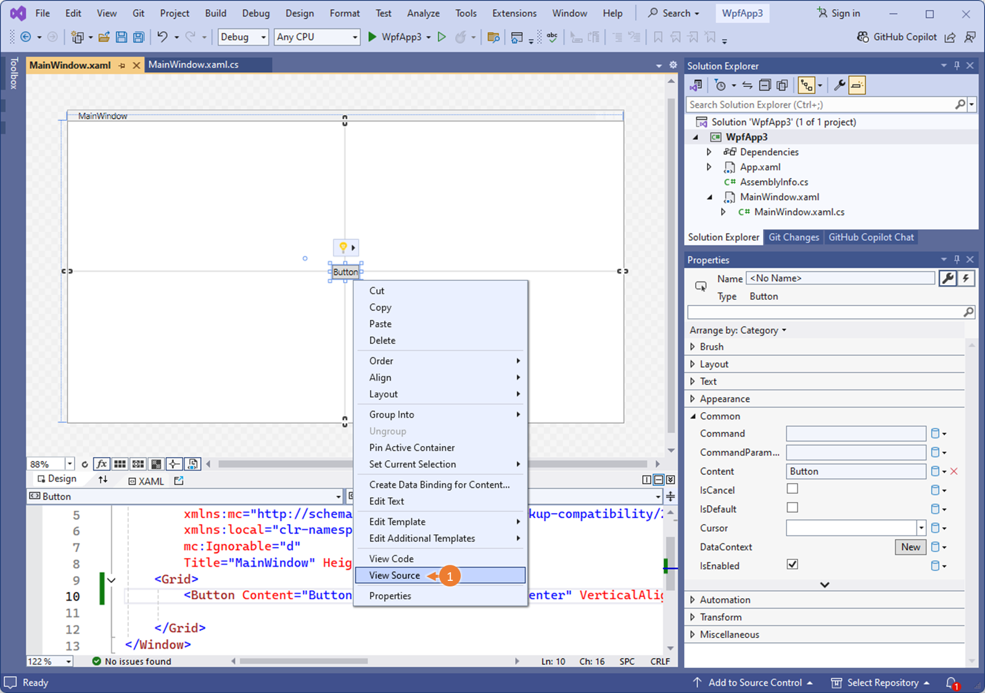
Task: Expand the Layout property category
Action: point(693,364)
